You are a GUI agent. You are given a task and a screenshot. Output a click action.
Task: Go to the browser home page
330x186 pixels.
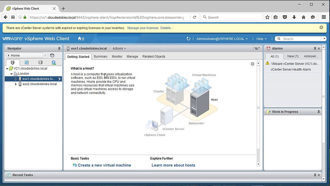[303, 17]
